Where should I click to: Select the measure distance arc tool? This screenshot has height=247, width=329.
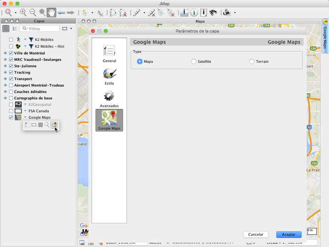[113, 12]
